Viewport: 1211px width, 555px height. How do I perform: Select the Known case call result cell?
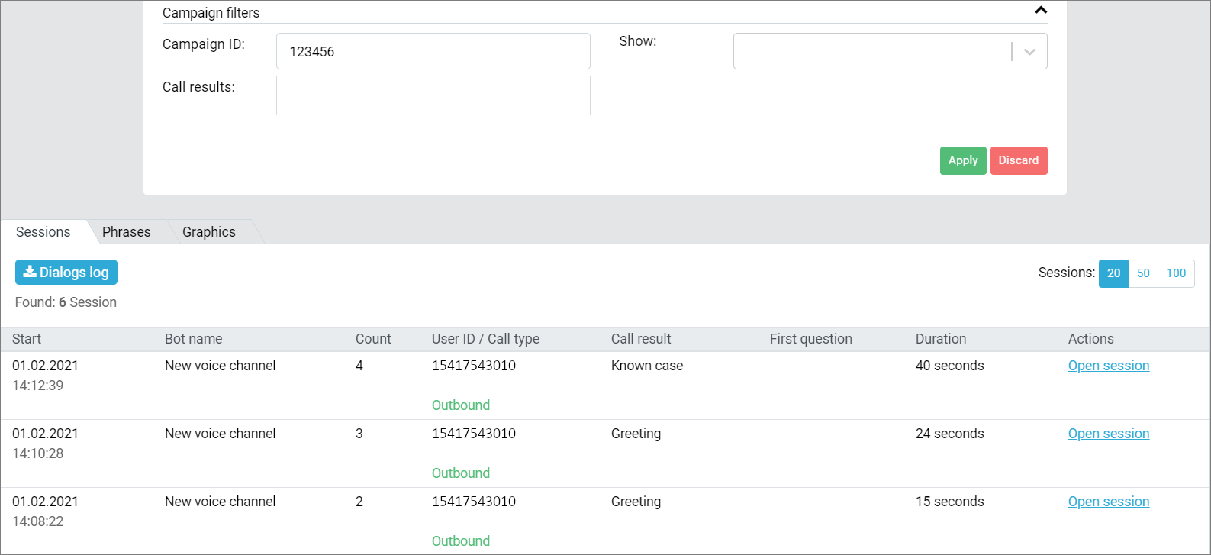click(x=647, y=366)
